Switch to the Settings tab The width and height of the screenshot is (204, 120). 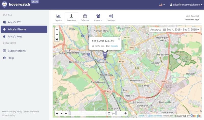click(111, 18)
